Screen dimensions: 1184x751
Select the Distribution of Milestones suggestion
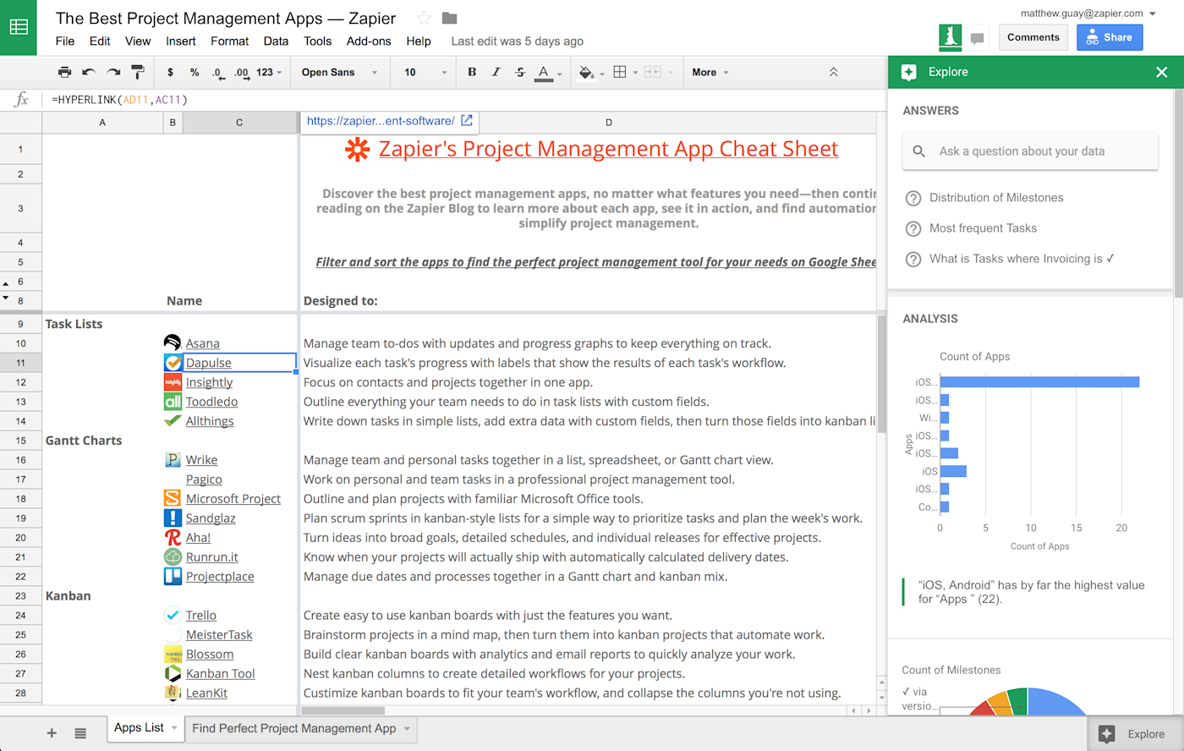click(x=996, y=198)
